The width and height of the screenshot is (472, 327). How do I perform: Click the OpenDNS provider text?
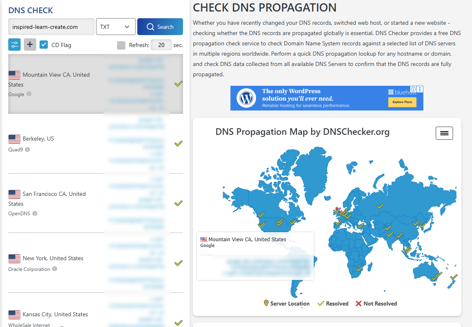tap(19, 214)
